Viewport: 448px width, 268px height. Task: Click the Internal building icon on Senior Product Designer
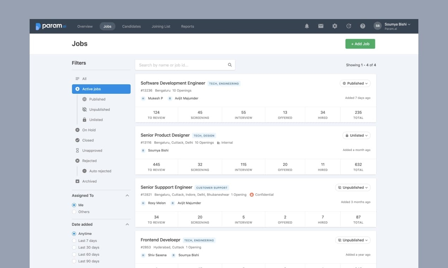click(x=218, y=143)
